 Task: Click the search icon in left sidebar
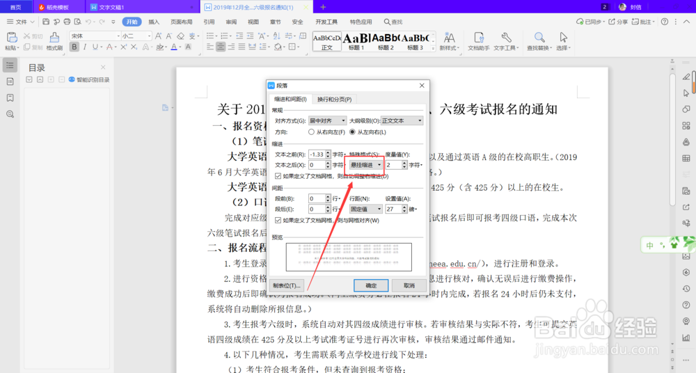[10, 114]
